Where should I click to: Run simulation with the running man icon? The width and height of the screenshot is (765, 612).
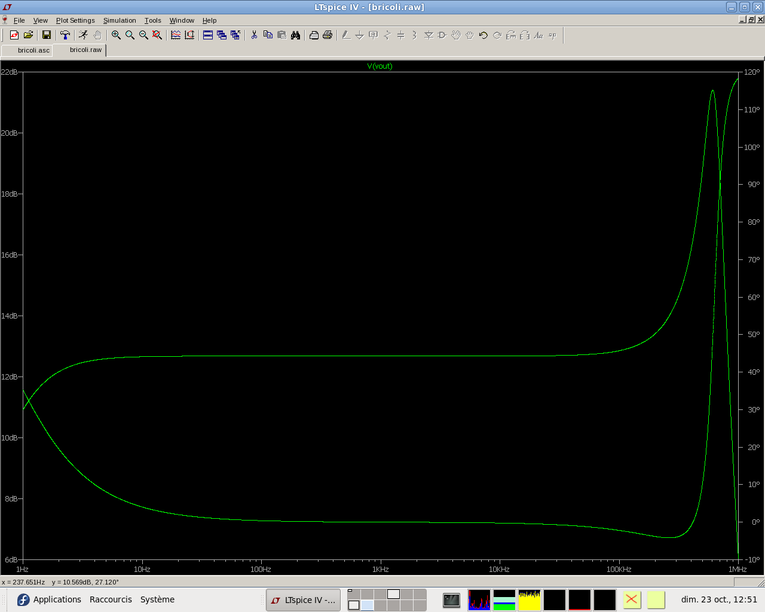click(x=84, y=35)
